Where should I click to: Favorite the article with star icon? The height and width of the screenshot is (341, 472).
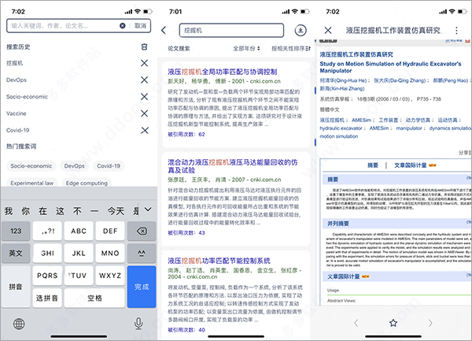393,323
